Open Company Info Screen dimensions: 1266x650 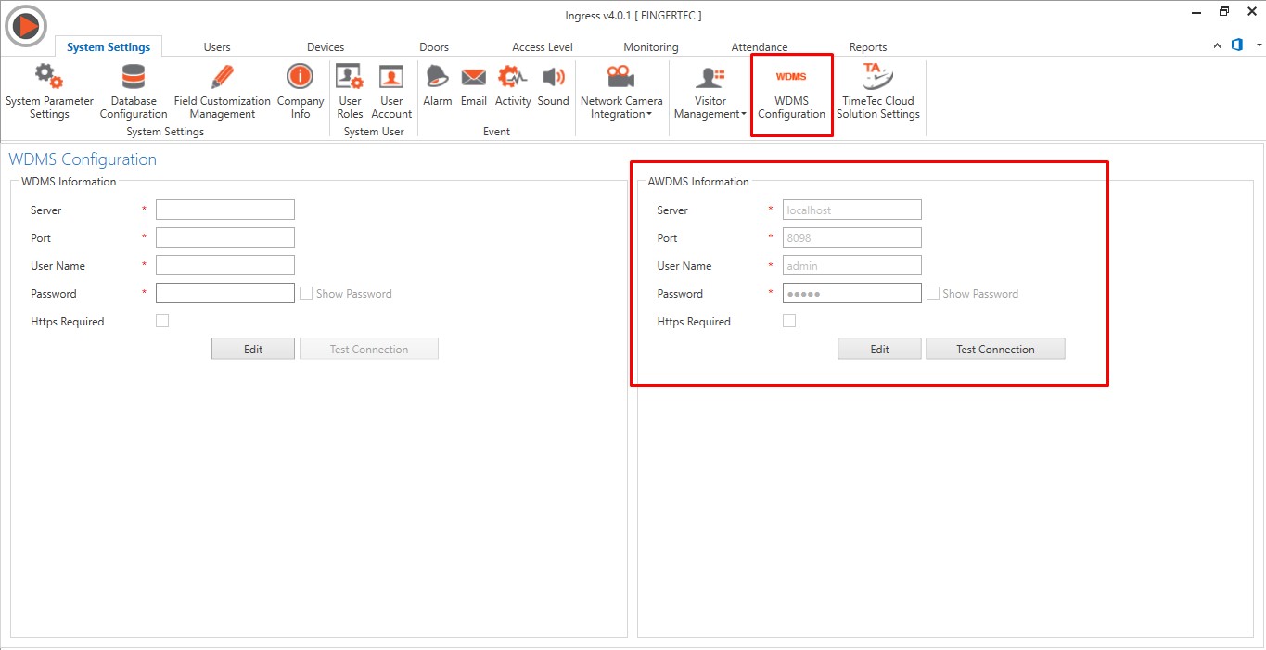click(301, 92)
